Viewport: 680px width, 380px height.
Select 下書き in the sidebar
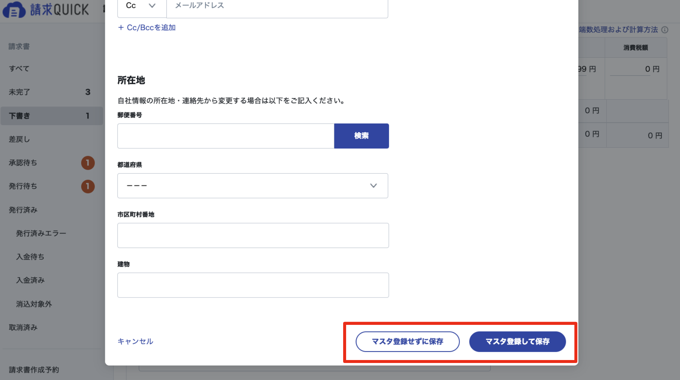click(x=52, y=116)
